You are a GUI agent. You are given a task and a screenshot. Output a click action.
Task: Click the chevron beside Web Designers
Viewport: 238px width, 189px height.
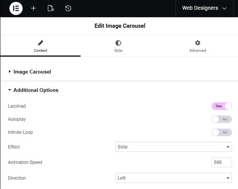click(x=225, y=8)
